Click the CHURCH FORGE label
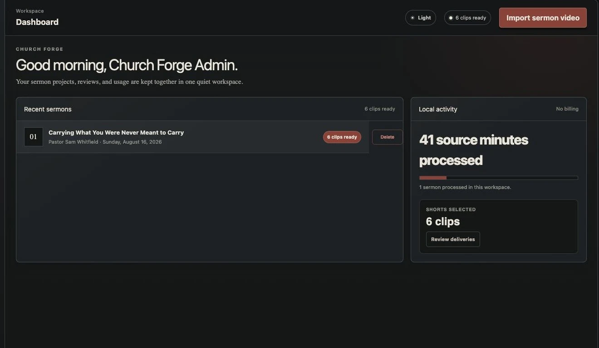 pos(39,49)
